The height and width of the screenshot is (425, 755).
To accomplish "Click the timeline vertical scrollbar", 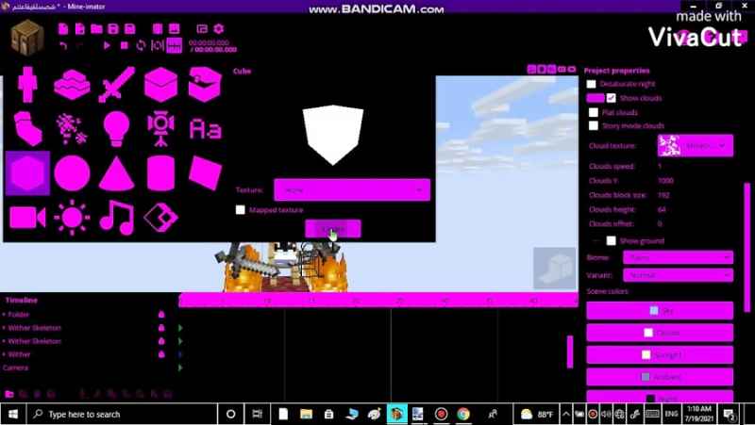I will point(570,351).
